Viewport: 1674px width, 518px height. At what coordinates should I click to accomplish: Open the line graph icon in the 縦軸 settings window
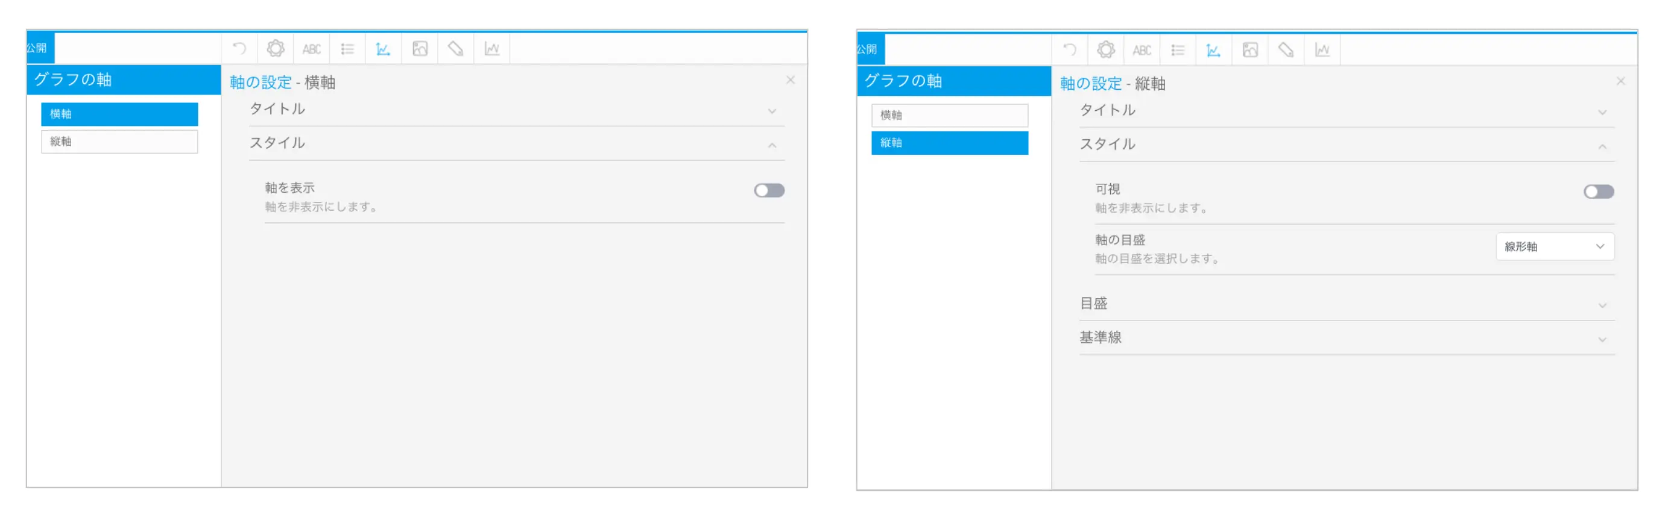tap(1322, 50)
